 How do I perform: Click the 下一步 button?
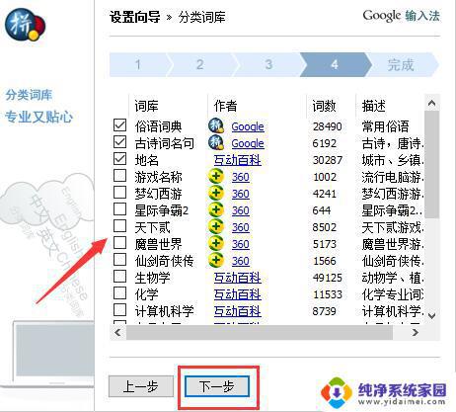point(217,386)
